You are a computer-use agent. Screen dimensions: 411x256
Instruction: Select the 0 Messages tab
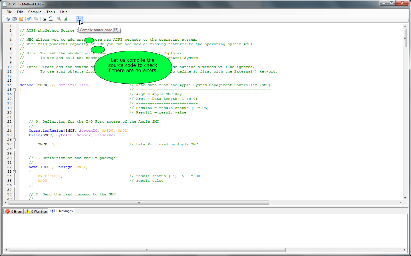tap(62, 211)
